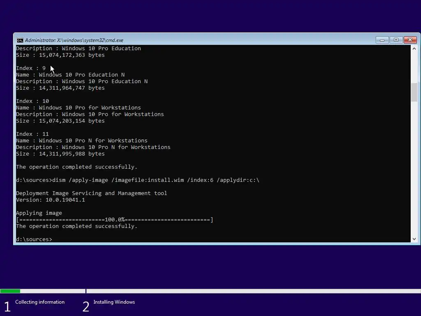Click the 'Applying image' line
The image size is (421, 316).
click(x=39, y=213)
